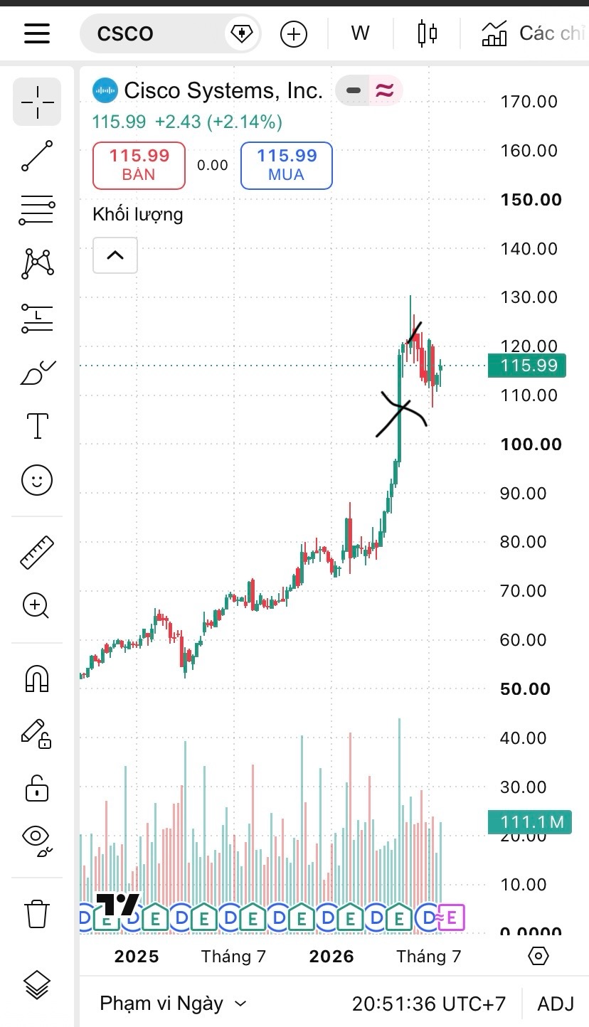Open the emoji sticker tool
Viewport: 589px width, 1027px height.
click(x=37, y=480)
